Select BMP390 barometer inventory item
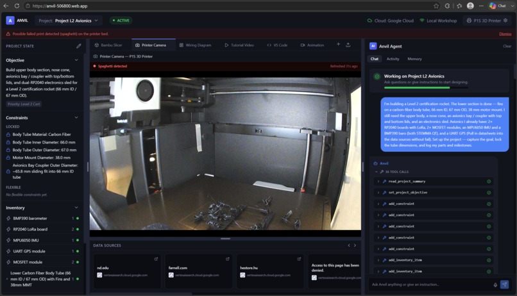Screen dimensions: 517x296 (x=42, y=218)
